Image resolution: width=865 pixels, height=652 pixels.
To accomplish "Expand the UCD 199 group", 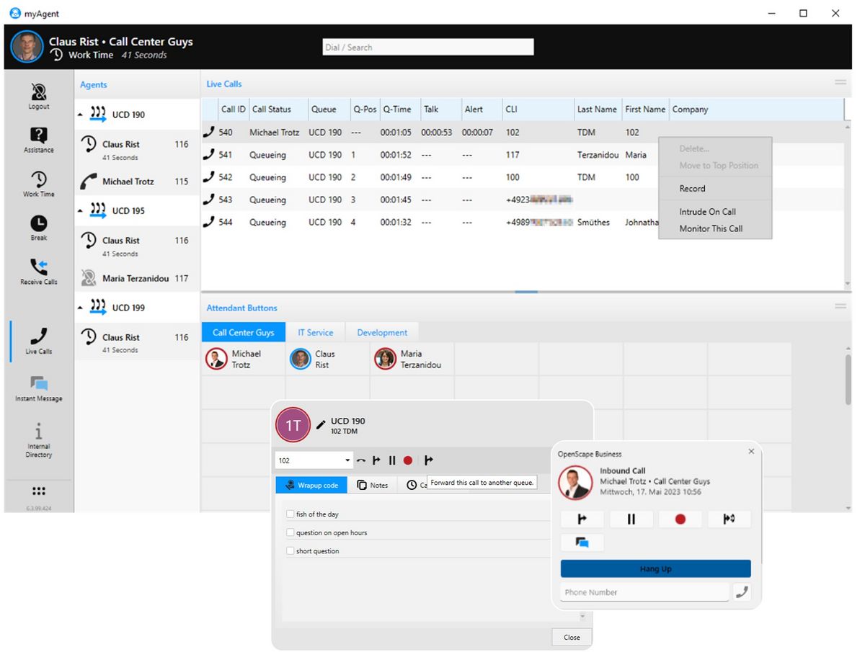I will pyautogui.click(x=81, y=307).
